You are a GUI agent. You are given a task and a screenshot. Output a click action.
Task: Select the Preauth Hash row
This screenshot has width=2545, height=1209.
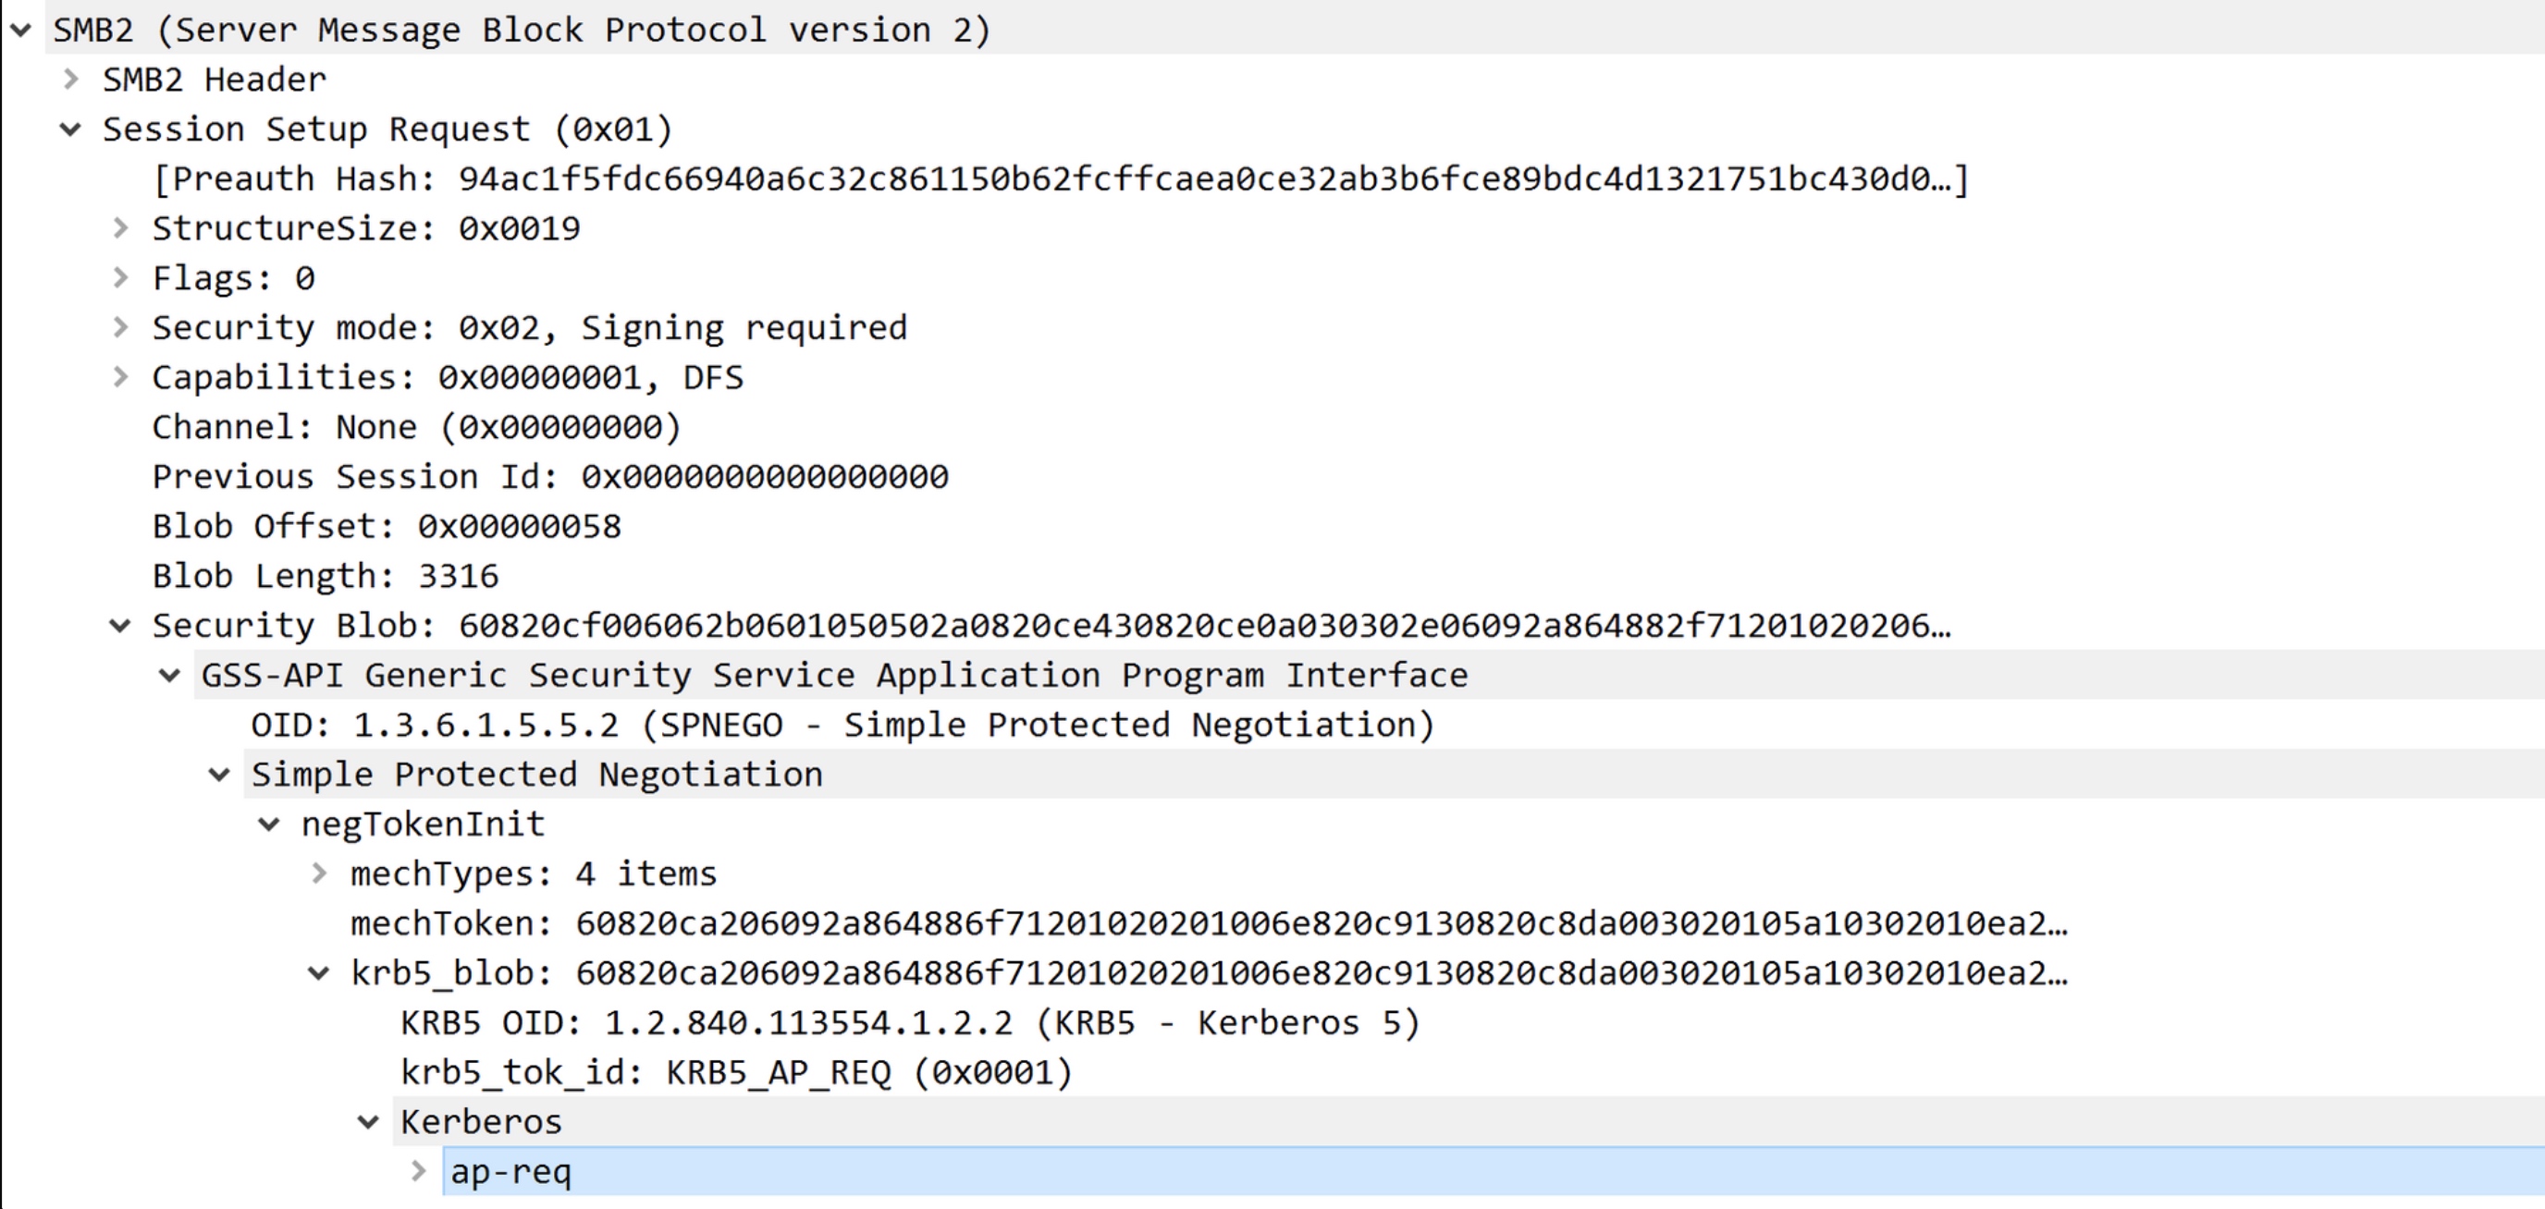point(1059,179)
